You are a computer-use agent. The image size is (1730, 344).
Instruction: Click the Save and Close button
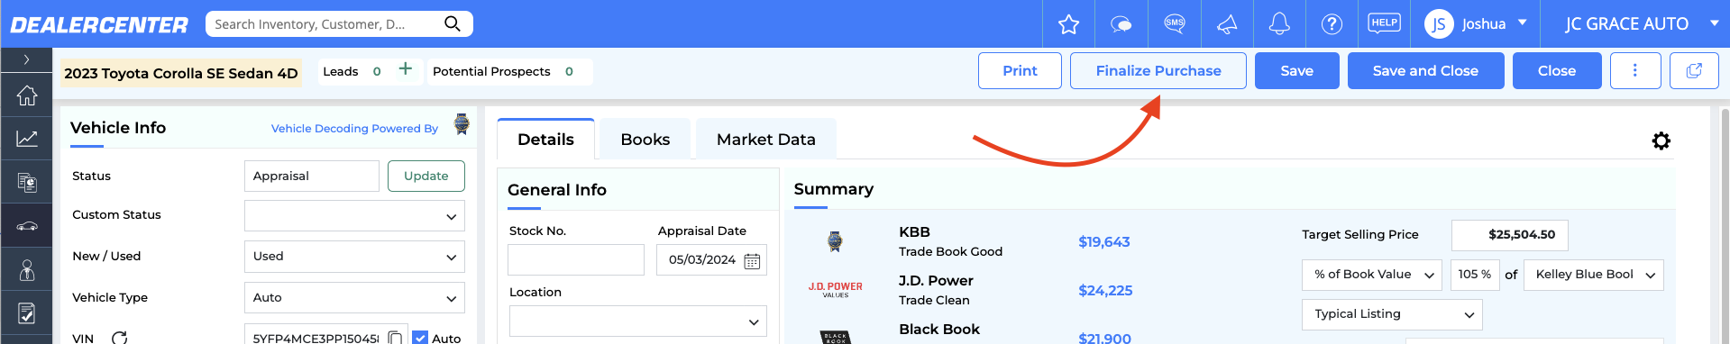point(1425,70)
